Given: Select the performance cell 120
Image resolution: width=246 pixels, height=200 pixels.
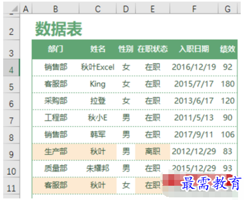Looking at the screenshot, I should 228,101.
